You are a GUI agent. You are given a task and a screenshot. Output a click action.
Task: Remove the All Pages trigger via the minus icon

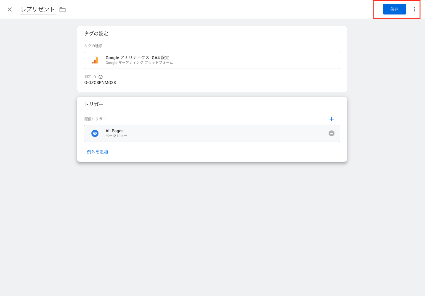[332, 133]
